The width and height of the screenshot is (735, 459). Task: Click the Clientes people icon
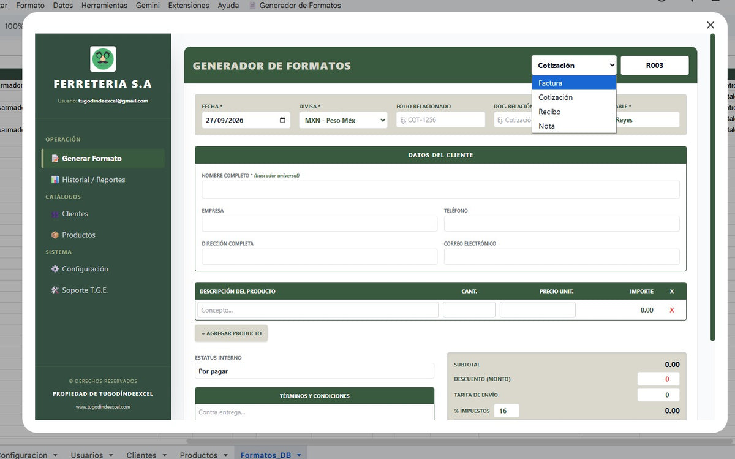click(55, 214)
